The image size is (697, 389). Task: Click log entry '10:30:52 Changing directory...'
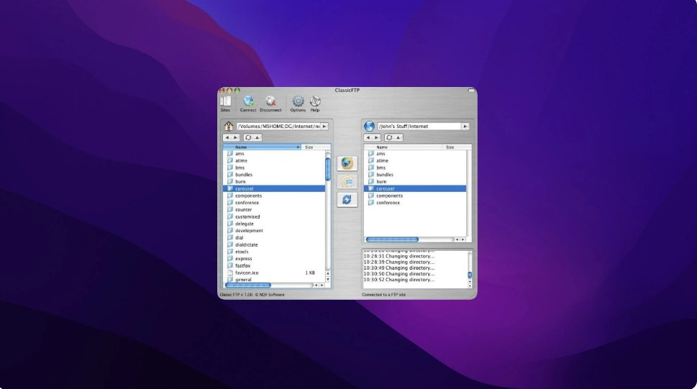click(399, 280)
